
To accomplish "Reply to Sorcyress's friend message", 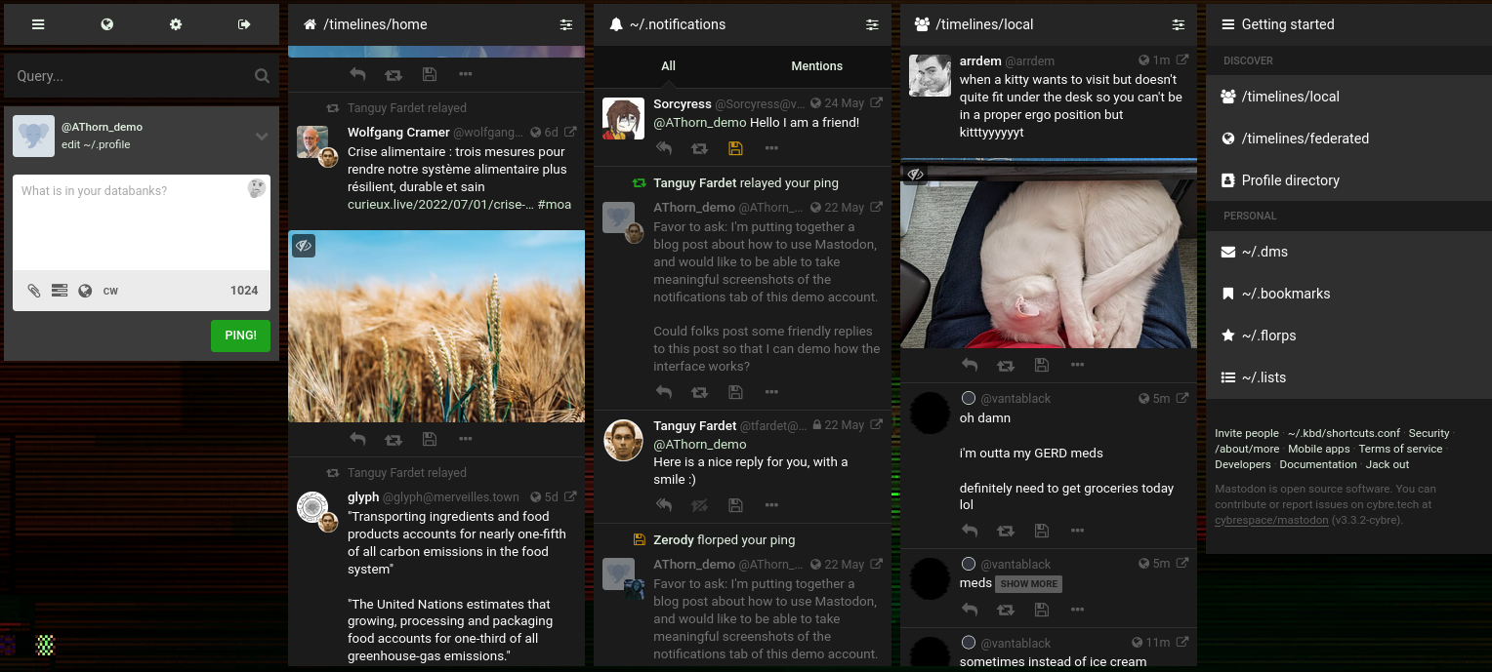I will [664, 148].
